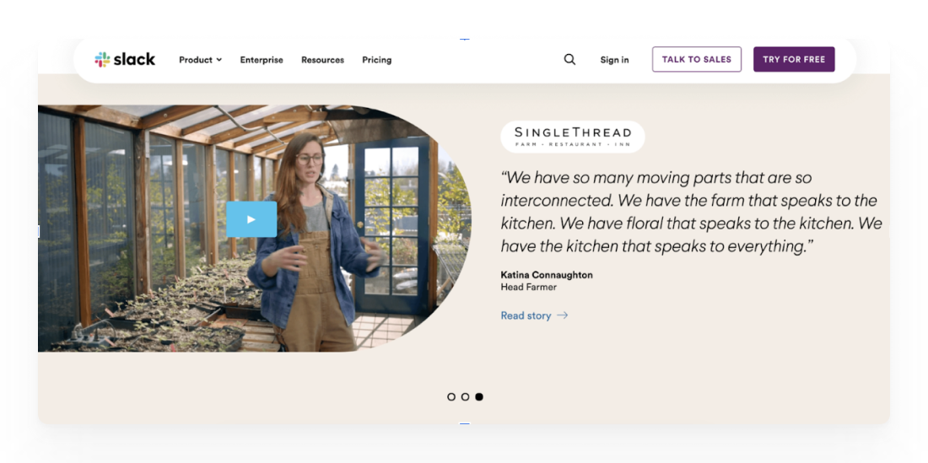Viewport: 928px width, 463px height.
Task: Click the Sign in link
Action: 614,60
